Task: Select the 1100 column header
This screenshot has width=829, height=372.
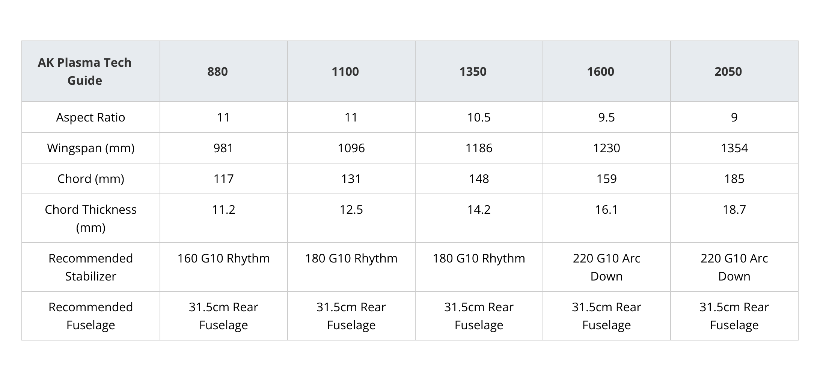Action: [345, 71]
